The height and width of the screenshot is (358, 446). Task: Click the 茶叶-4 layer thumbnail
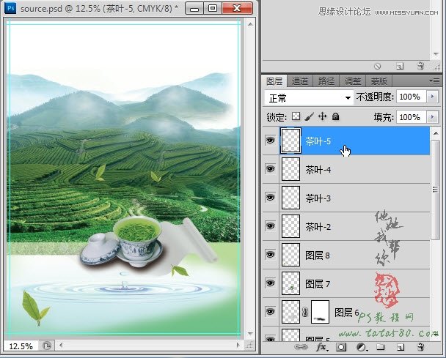tap(290, 169)
